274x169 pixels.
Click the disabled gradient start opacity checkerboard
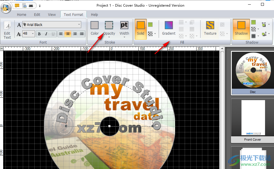coord(181,36)
